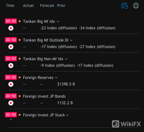The image size is (144, 132).
Task: Click Japan flag under Tankan Big Non-Mf Idx
Action: click(11, 66)
